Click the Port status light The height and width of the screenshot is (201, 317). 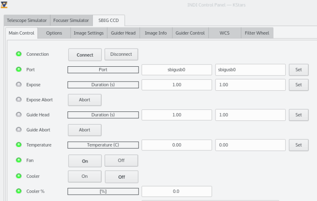19,70
